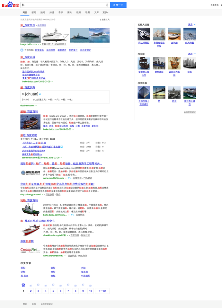
Task: Click the dropdown arrow after ship.cnhangyun.com
Action: [42, 195]
